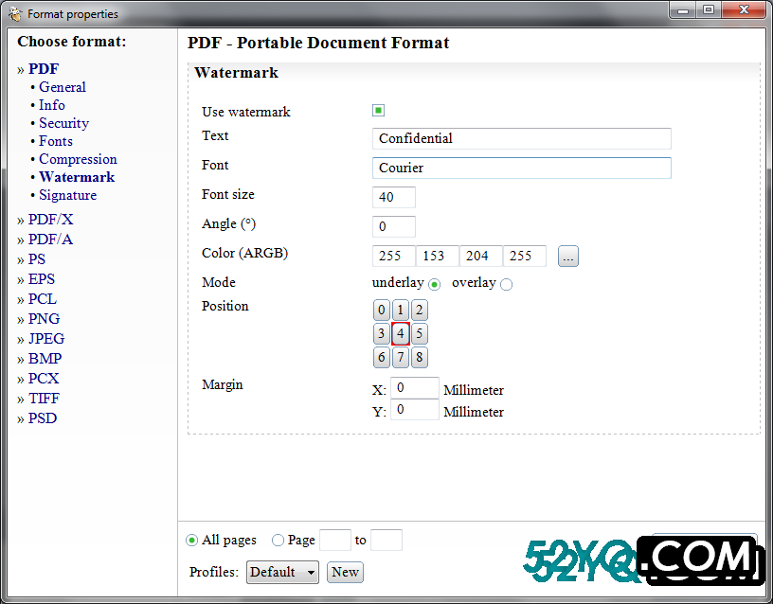Click the page range start field
The height and width of the screenshot is (604, 773).
tap(335, 540)
